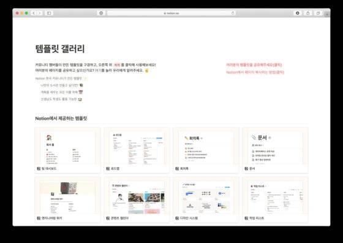Go forward with Safari's forward arrow
The image size is (343, 243).
pyautogui.click(x=39, y=13)
